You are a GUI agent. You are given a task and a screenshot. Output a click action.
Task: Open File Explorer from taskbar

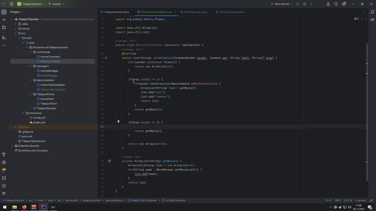pyautogui.click(x=15, y=207)
